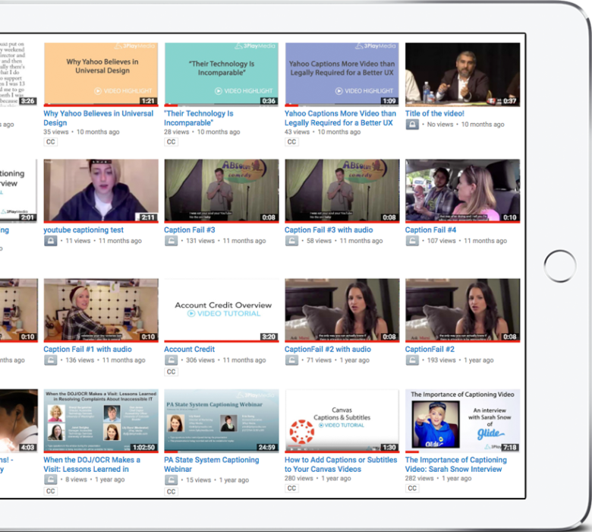
Task: Open the 'Caption Fail #3 with audio' link
Action: point(329,230)
